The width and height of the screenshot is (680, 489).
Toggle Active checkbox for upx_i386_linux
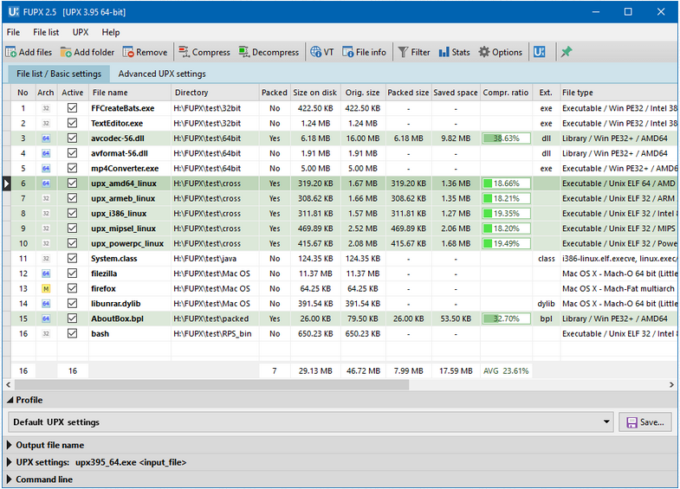tap(72, 213)
